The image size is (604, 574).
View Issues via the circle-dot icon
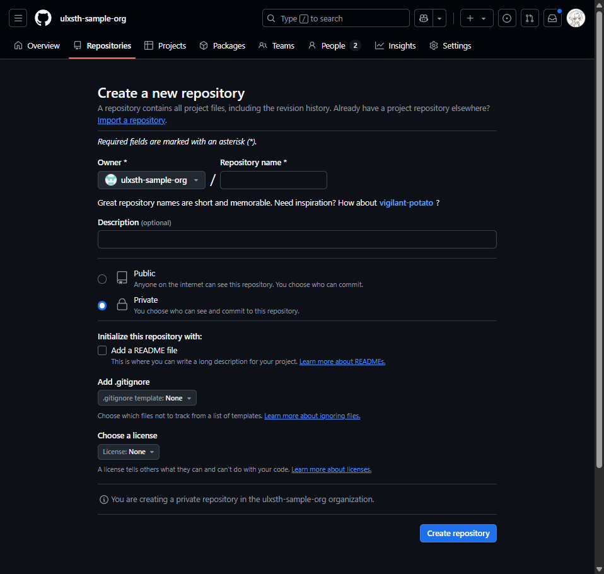click(507, 18)
